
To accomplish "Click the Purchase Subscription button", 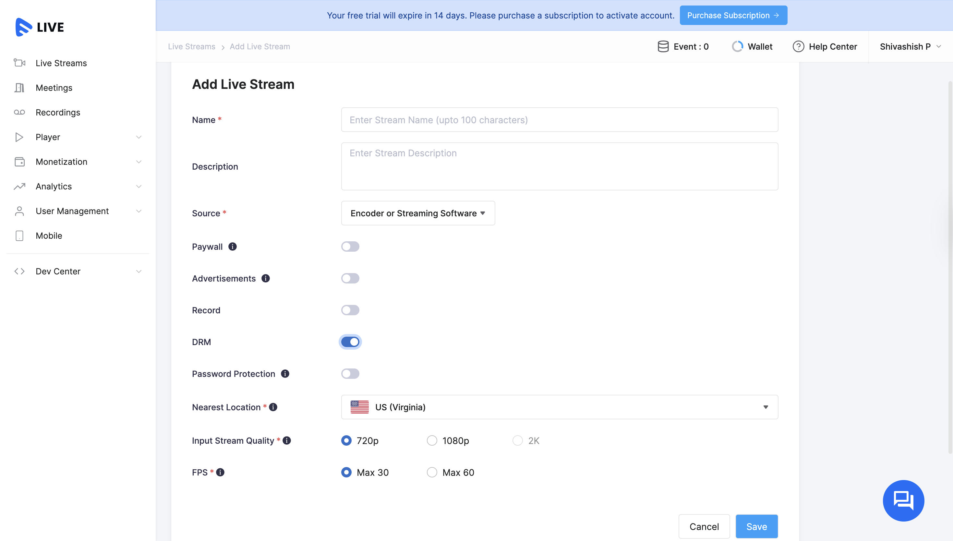I will coord(733,15).
